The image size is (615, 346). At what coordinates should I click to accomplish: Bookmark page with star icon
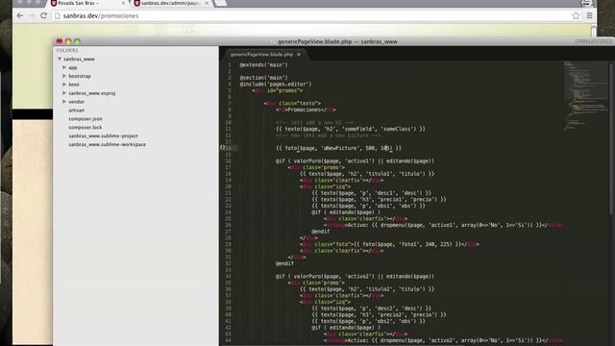[576, 15]
